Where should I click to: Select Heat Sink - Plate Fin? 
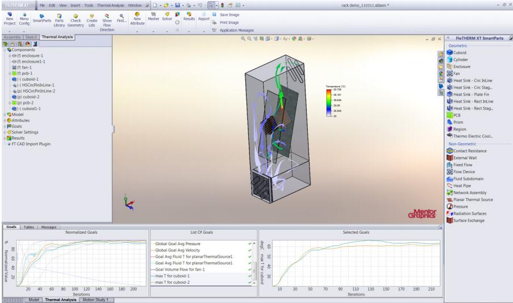tap(468, 94)
